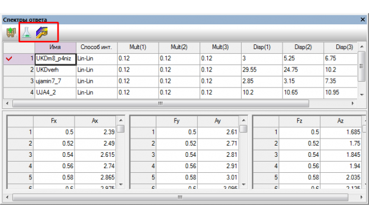Select the ujamin7_7 spectrum name

tap(55, 81)
